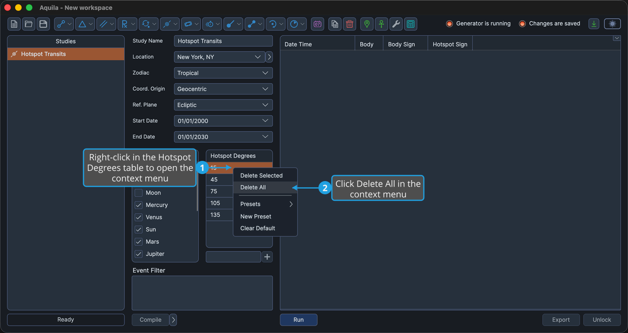The height and width of the screenshot is (333, 628).
Task: Uncheck the Mars checkbox
Action: coord(139,242)
